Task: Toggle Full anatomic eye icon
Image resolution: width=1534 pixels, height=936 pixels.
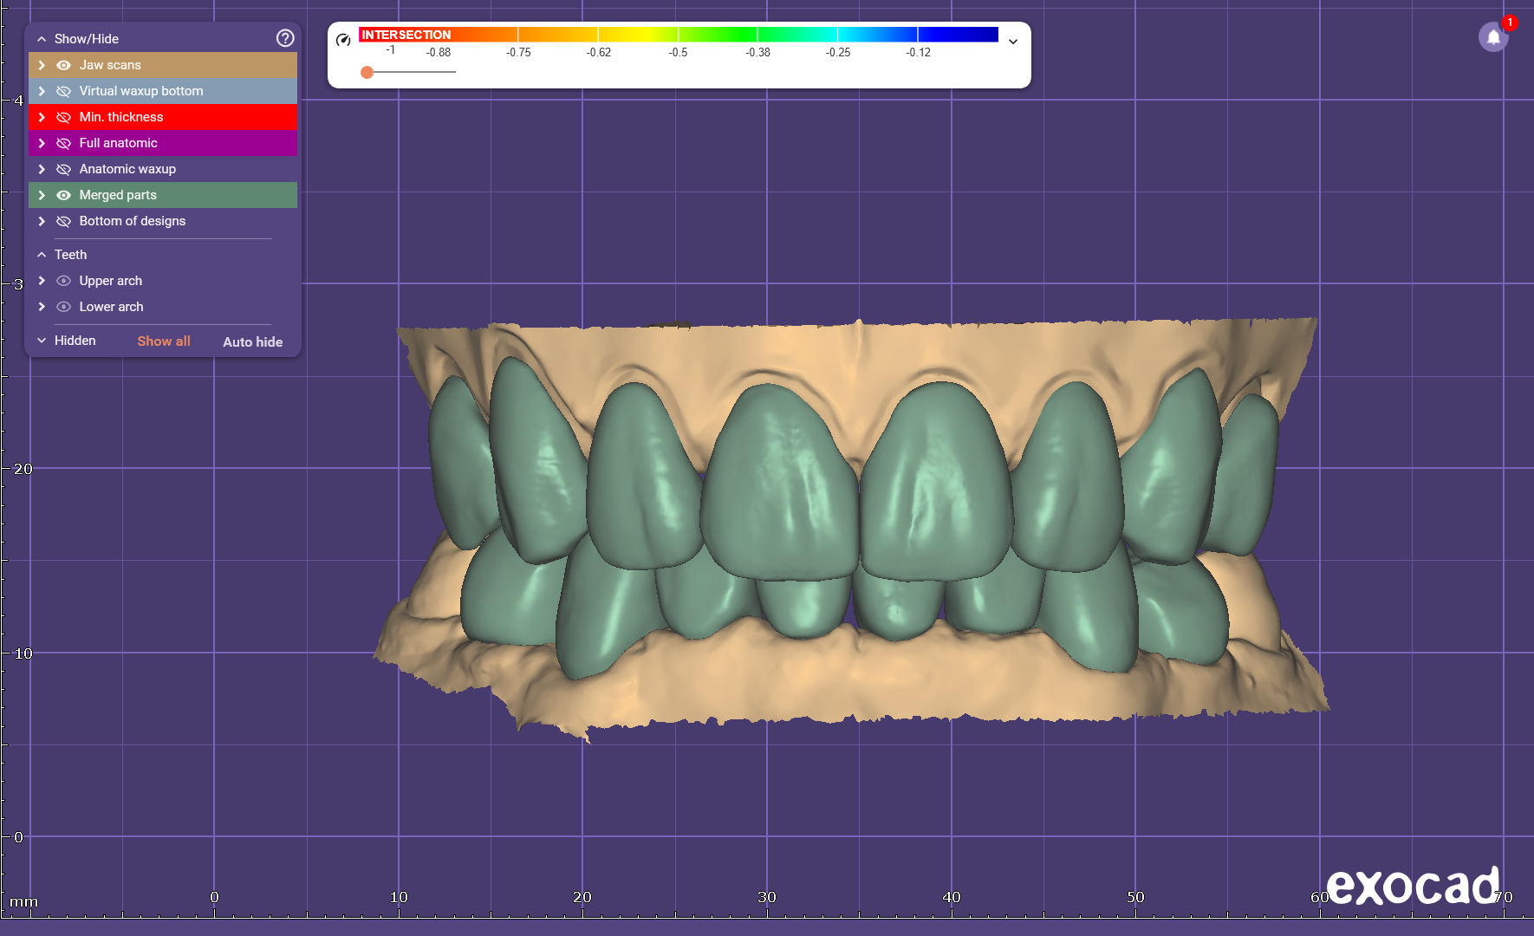Action: click(63, 143)
